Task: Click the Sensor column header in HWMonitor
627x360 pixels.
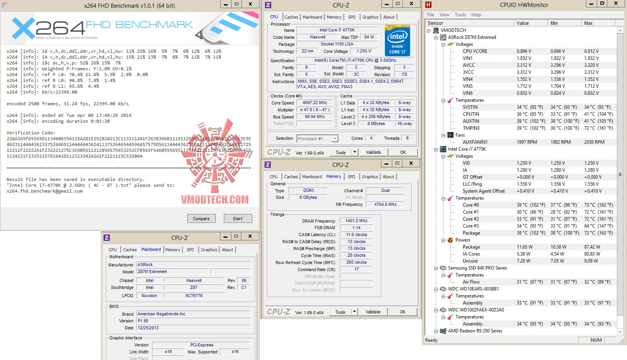Action: pyautogui.click(x=470, y=23)
